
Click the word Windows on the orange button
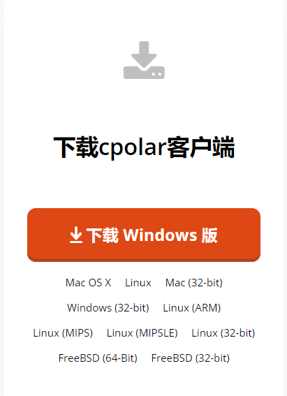click(160, 235)
